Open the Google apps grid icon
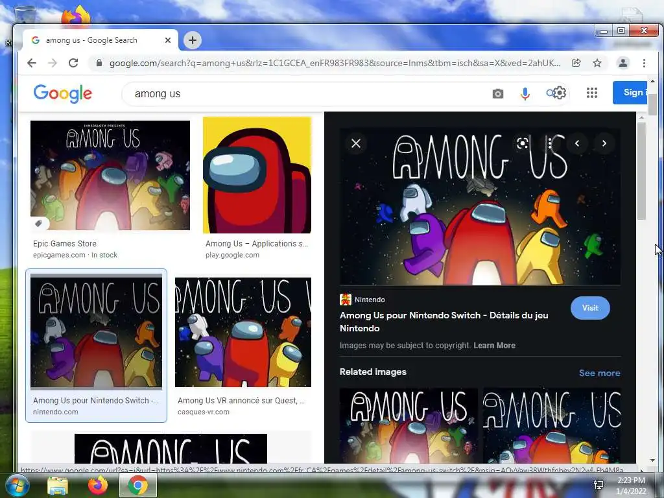 tap(592, 93)
